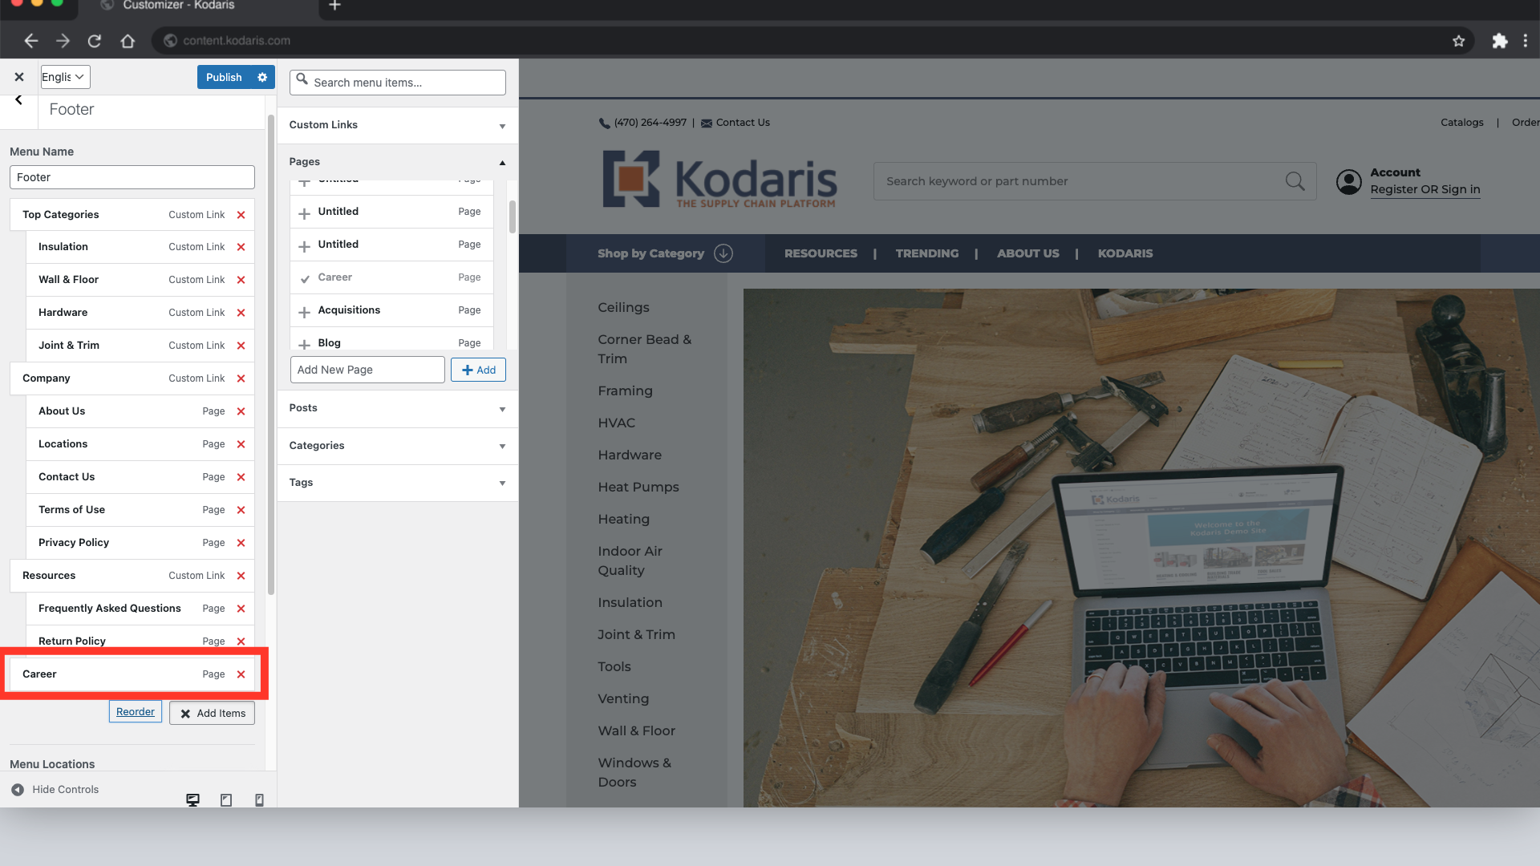Remove the Career menu item with red X

coord(241,674)
